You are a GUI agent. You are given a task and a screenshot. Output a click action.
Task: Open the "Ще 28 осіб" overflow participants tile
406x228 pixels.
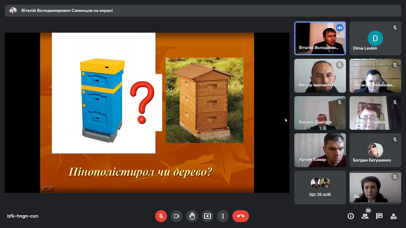point(320,187)
